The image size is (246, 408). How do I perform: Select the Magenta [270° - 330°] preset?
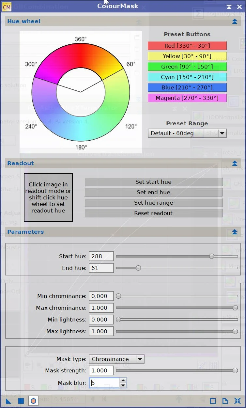(187, 98)
